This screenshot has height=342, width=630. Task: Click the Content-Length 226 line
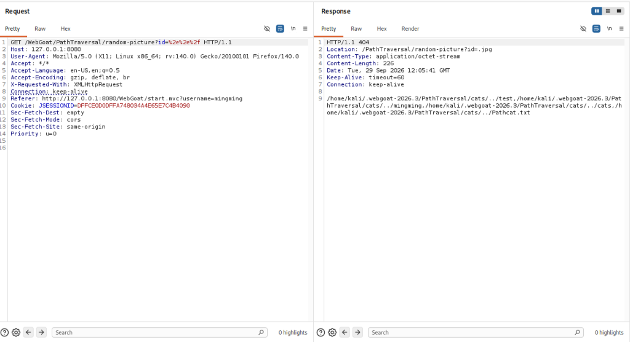tap(361, 63)
